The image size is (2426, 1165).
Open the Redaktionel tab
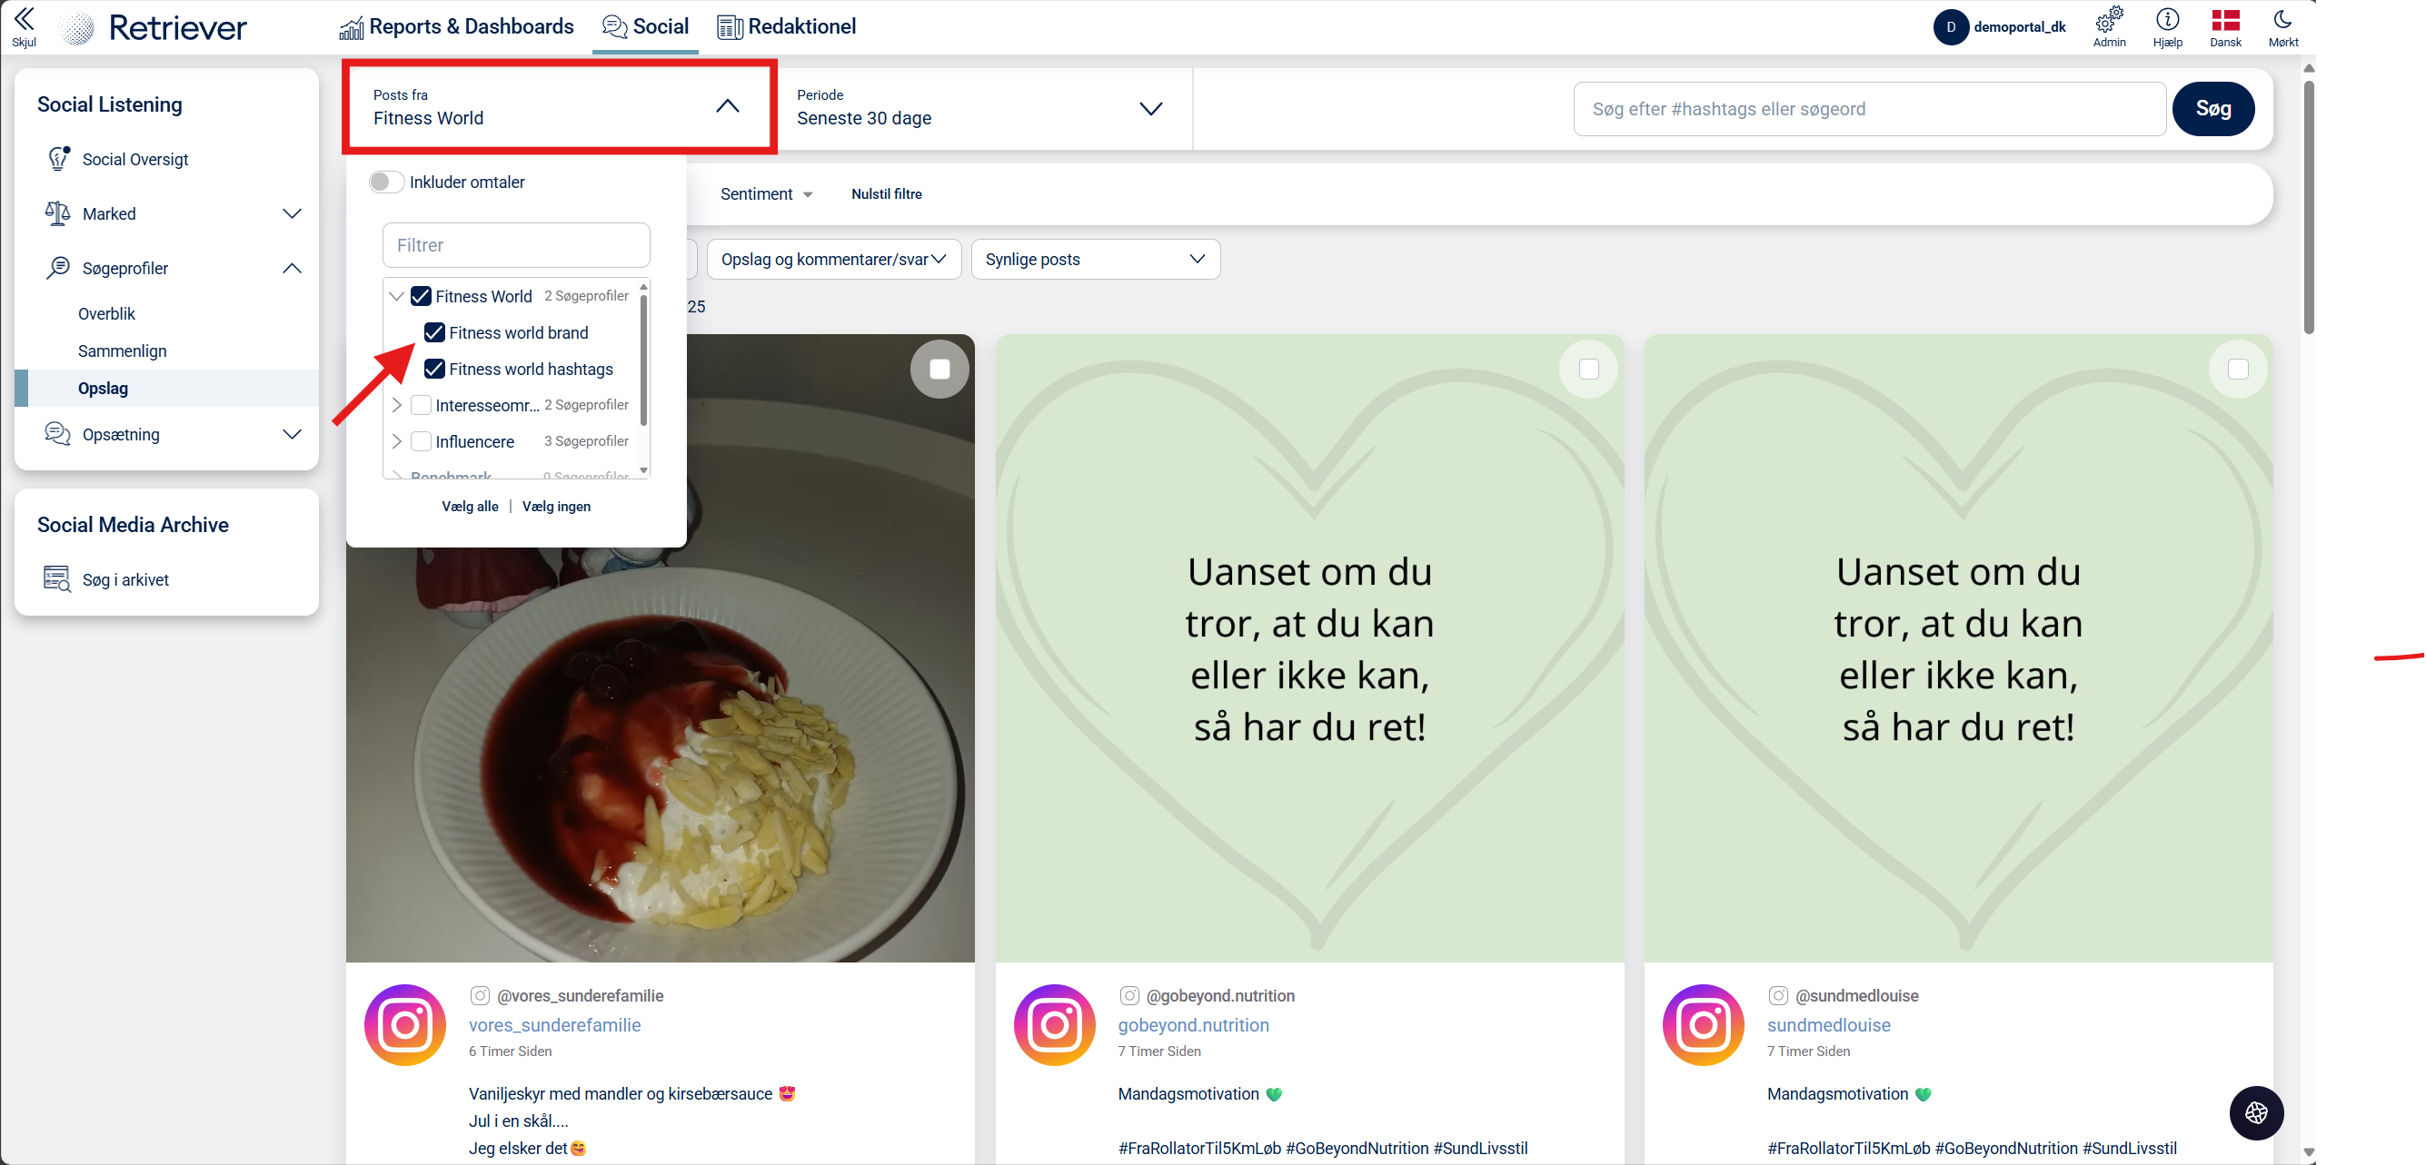point(786,26)
